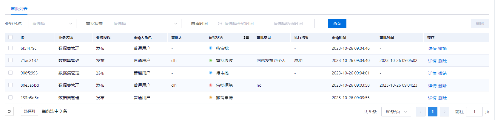Click 撤销 for row 6f5f479c
Viewport: 495px width, 120px height.
click(x=442, y=49)
